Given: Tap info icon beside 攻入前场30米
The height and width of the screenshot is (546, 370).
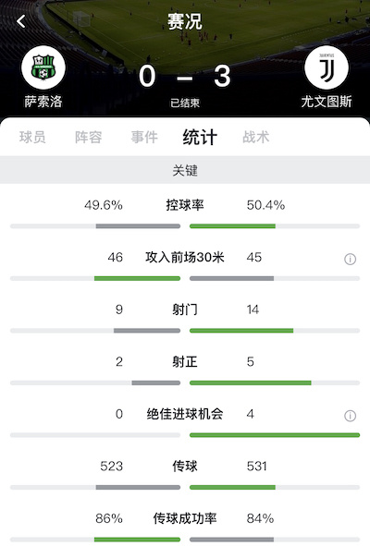Looking at the screenshot, I should tap(351, 259).
